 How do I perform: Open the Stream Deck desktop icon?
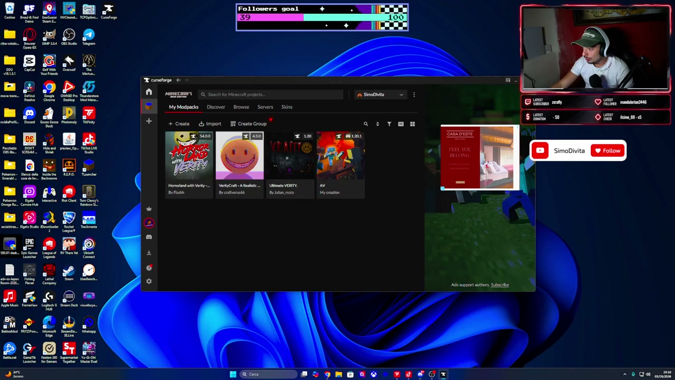coord(69,299)
